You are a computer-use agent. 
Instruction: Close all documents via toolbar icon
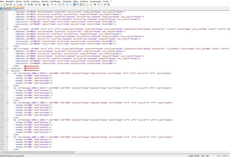pos(17,5)
